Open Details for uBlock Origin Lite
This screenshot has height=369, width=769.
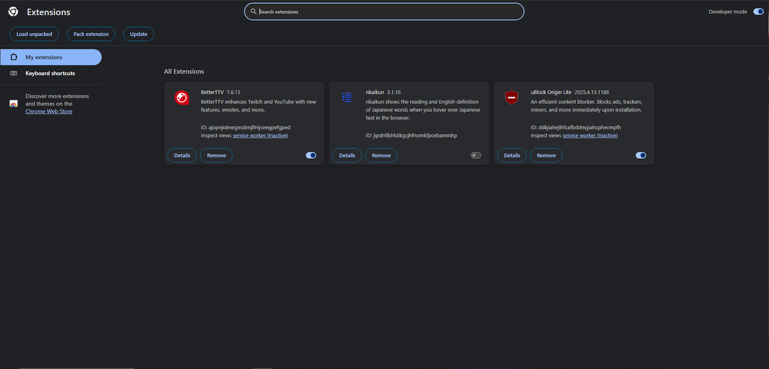[512, 155]
